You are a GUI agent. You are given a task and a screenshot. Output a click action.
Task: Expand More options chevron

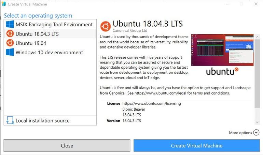click(256, 132)
